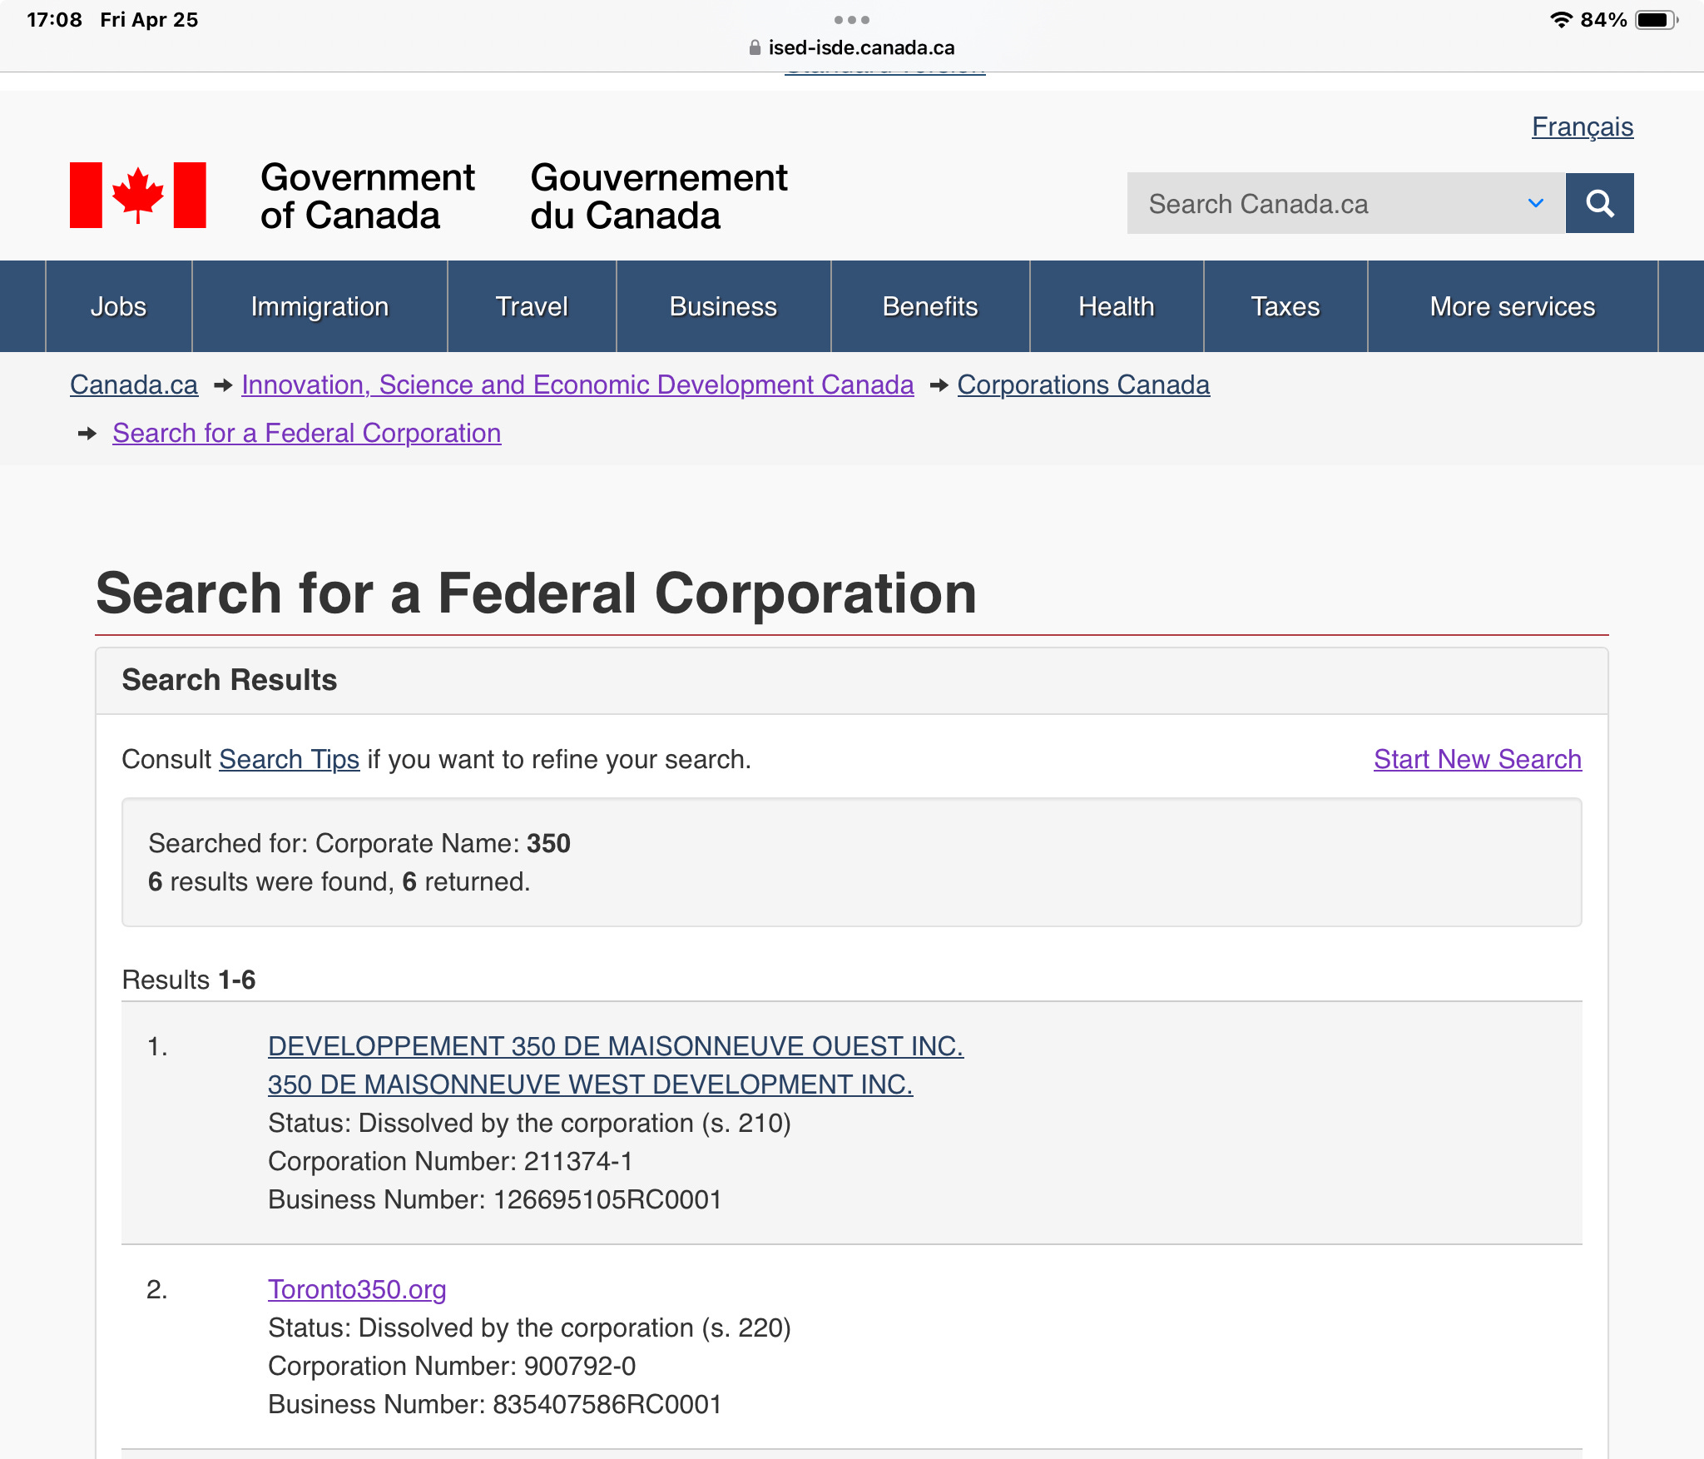This screenshot has height=1459, width=1704.
Task: Open the Toronto350.org result
Action: (x=357, y=1289)
